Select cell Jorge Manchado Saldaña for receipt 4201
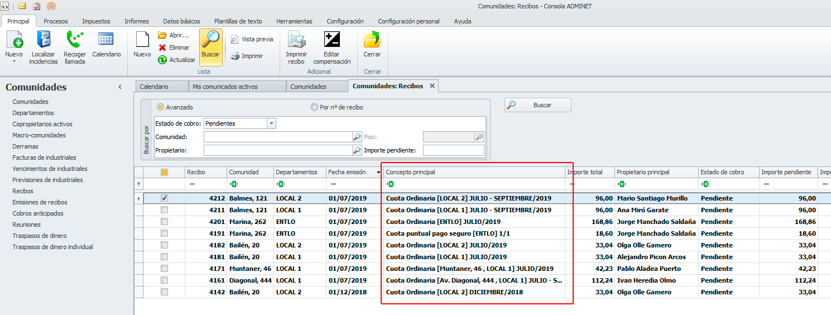This screenshot has height=315, width=831. click(656, 222)
